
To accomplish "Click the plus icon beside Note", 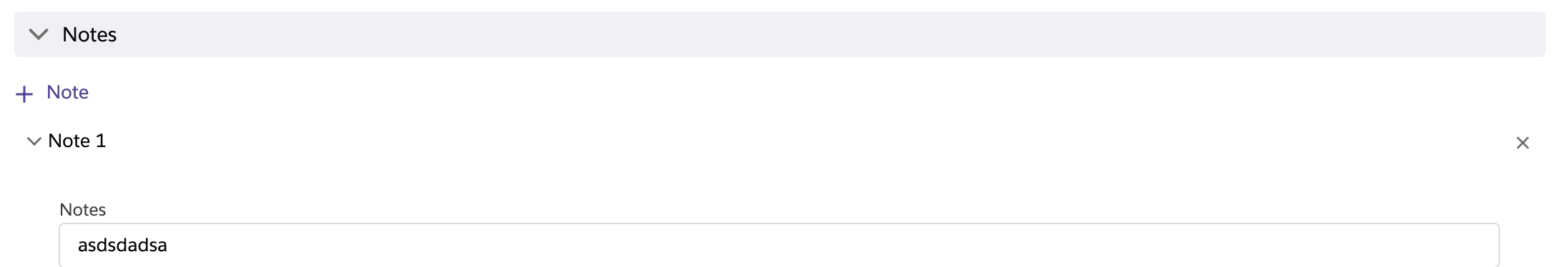I will 24,94.
